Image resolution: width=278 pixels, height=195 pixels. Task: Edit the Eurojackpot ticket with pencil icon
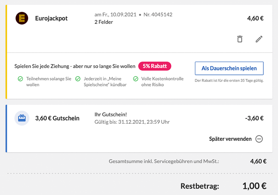(x=259, y=39)
